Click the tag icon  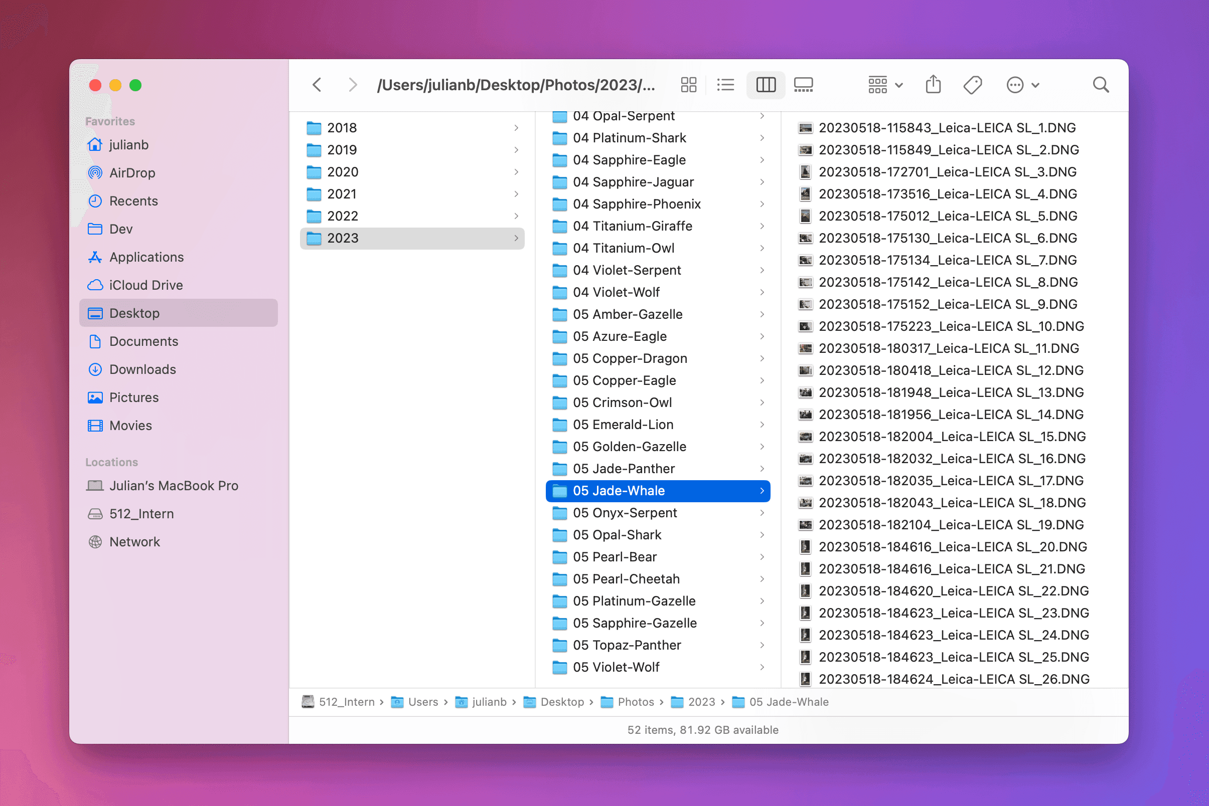pyautogui.click(x=972, y=85)
